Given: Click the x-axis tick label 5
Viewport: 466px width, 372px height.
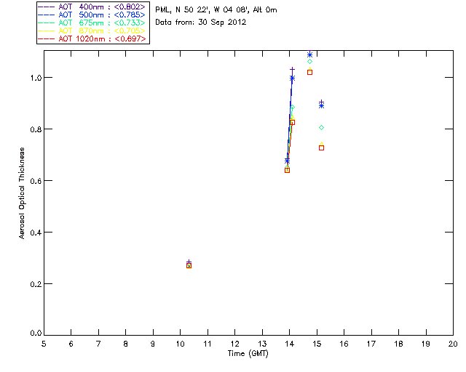Looking at the screenshot, I should pos(44,344).
